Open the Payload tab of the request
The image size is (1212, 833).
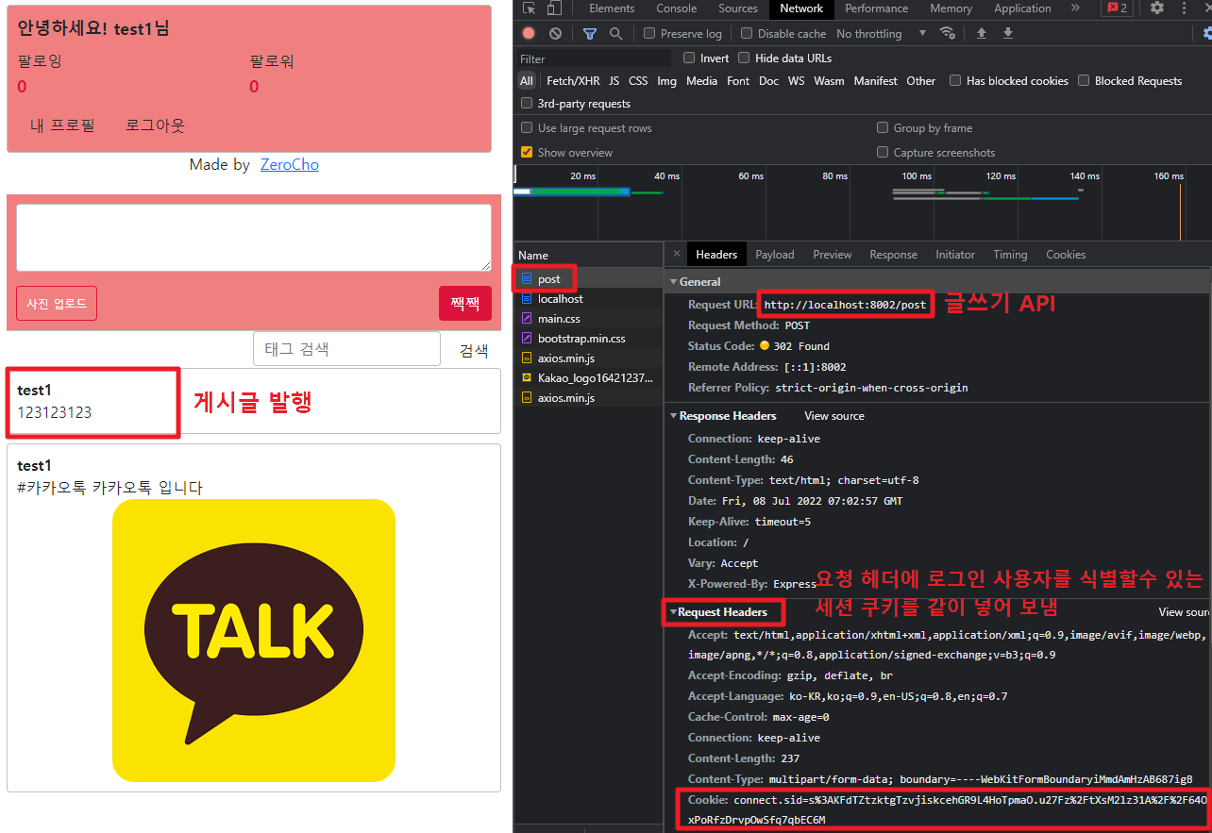[x=775, y=254]
